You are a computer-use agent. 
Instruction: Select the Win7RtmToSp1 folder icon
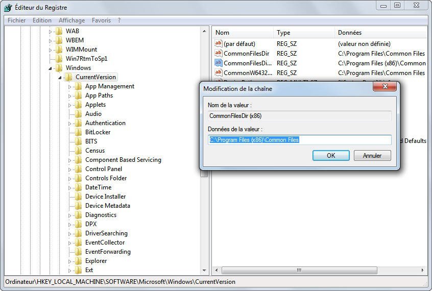pyautogui.click(x=59, y=59)
